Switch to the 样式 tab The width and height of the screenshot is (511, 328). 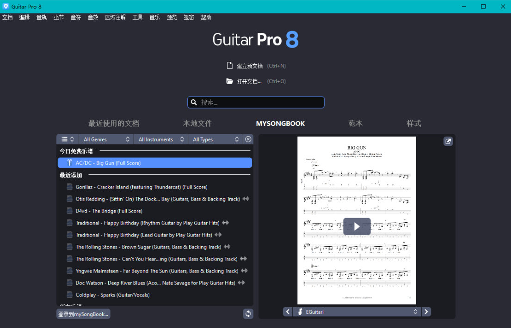(x=414, y=123)
